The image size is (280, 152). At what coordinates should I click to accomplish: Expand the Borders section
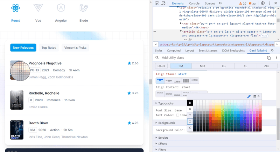point(156,138)
